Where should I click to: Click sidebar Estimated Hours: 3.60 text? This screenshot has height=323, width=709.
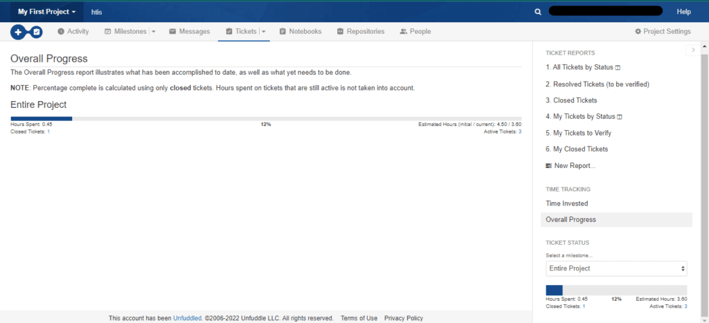point(661,299)
